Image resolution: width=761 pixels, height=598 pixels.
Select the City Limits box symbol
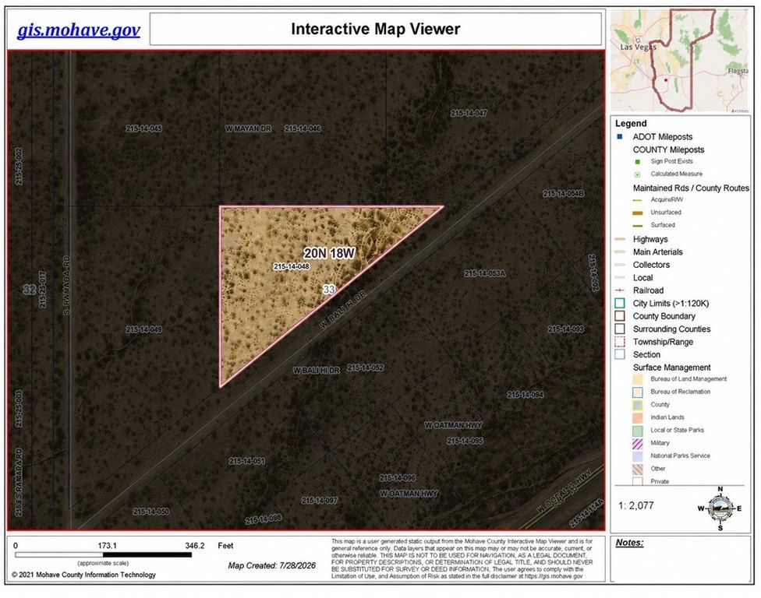620,304
